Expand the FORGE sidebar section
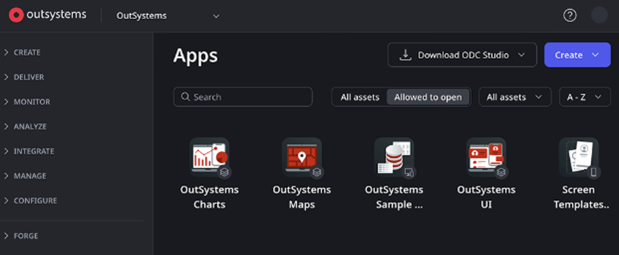This screenshot has height=255, width=619. click(x=21, y=236)
